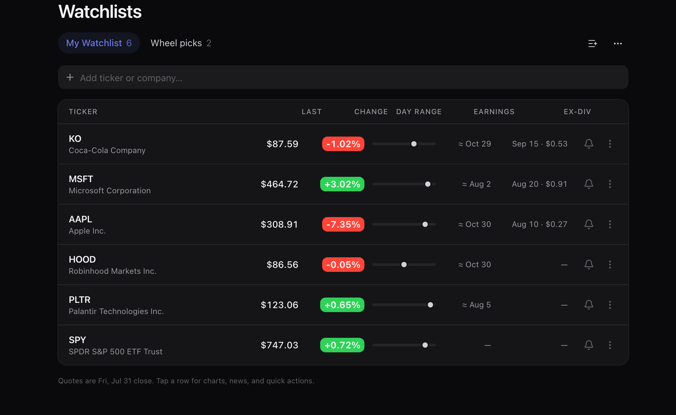Click the +0.72% change badge
The width and height of the screenshot is (676, 415).
[342, 345]
